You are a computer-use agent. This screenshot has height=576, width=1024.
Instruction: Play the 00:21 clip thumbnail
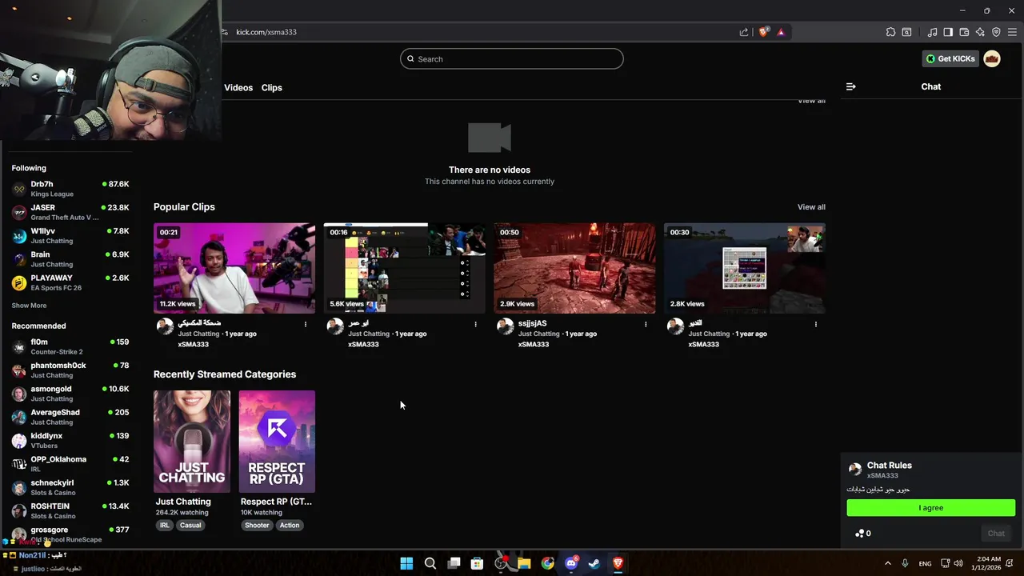point(234,268)
